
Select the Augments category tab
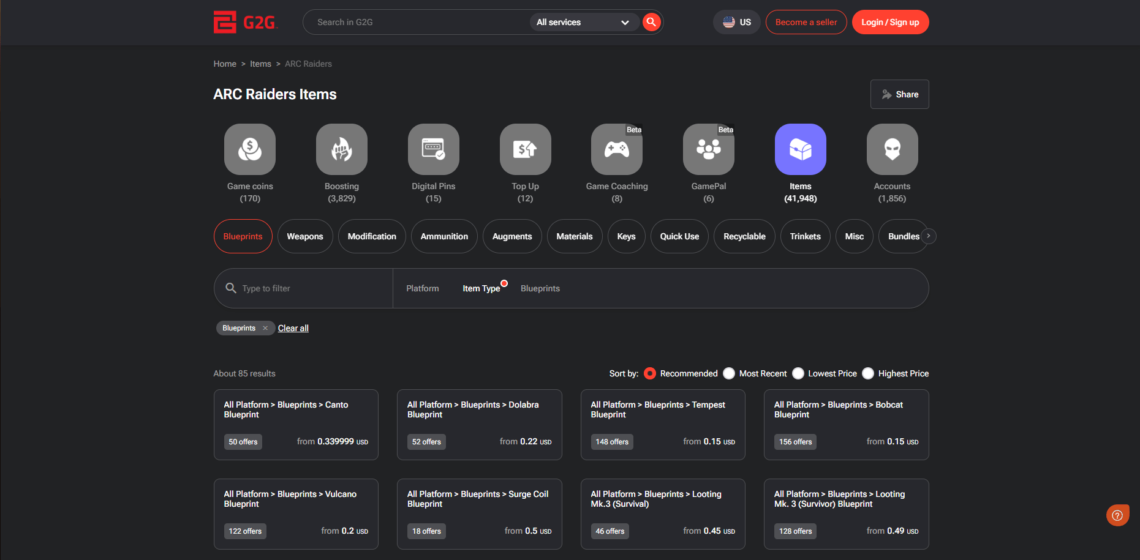coord(511,236)
